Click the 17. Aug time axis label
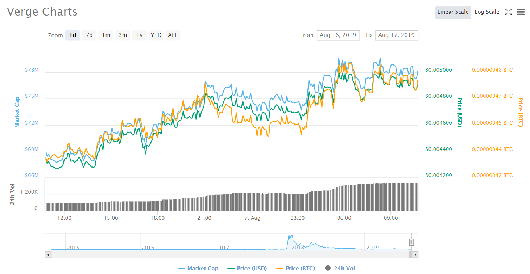The image size is (530, 274). (x=251, y=218)
